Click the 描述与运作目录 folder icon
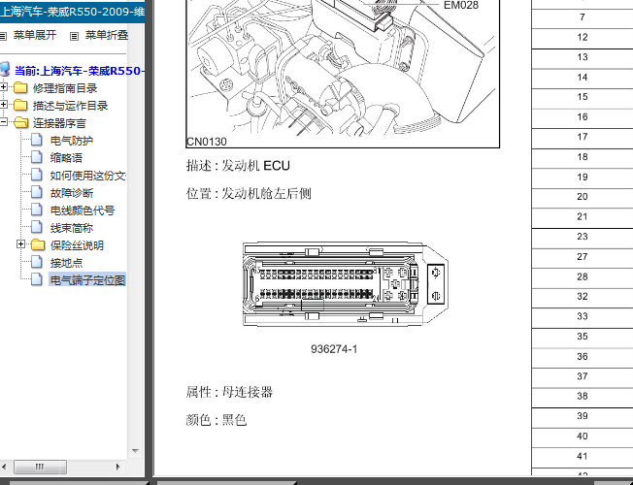 (x=20, y=105)
